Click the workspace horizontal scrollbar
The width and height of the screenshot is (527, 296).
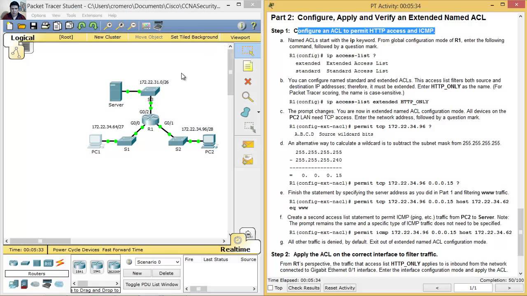click(x=115, y=241)
